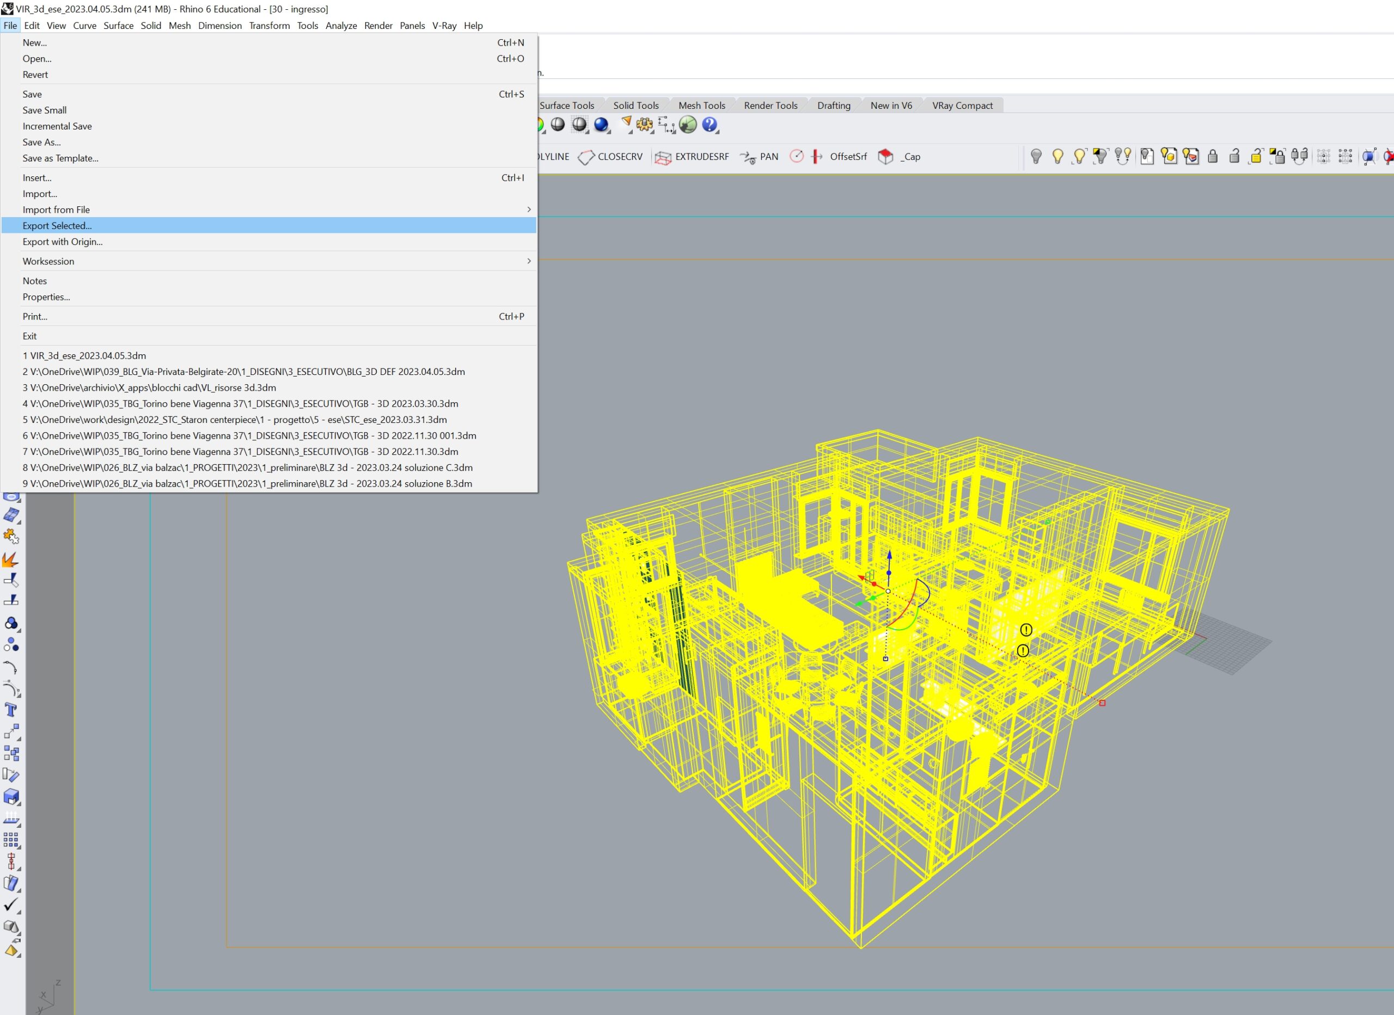Show objects with the yellow lightbulb icon
1394x1015 pixels.
(x=1058, y=157)
